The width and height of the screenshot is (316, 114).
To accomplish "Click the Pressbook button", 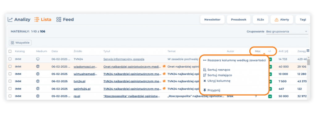I will pyautogui.click(x=239, y=20).
